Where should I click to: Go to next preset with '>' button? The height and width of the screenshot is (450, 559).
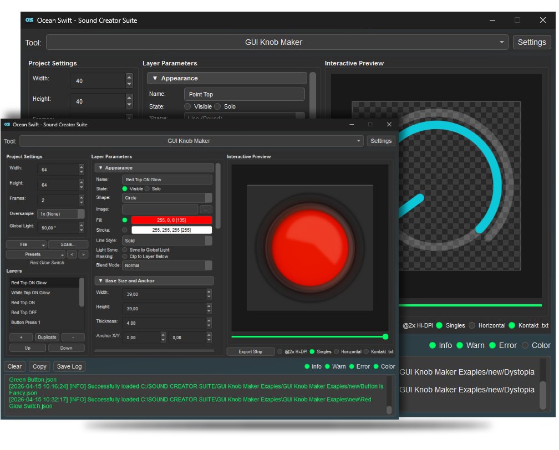click(x=83, y=254)
